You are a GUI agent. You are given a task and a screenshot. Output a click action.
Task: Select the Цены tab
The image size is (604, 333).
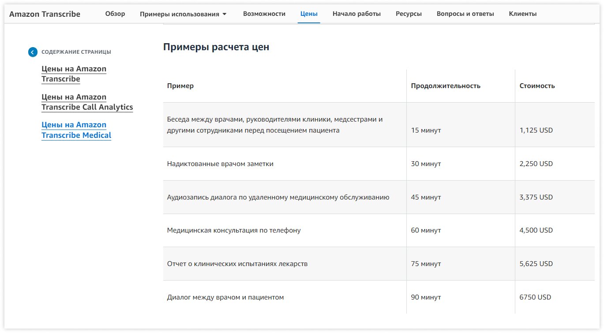[x=309, y=14]
